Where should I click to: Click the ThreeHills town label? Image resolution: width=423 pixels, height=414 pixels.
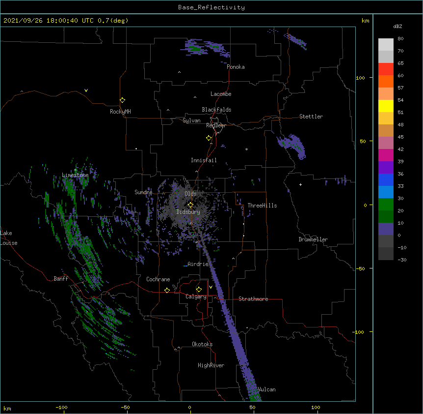click(x=262, y=206)
